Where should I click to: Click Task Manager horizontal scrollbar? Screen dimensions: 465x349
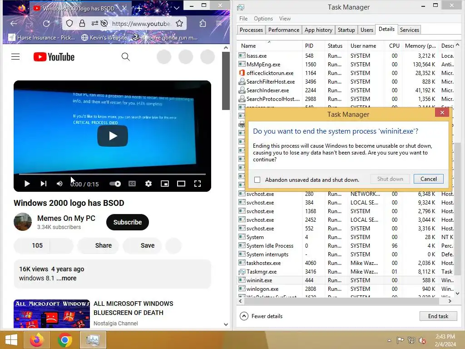click(x=341, y=301)
